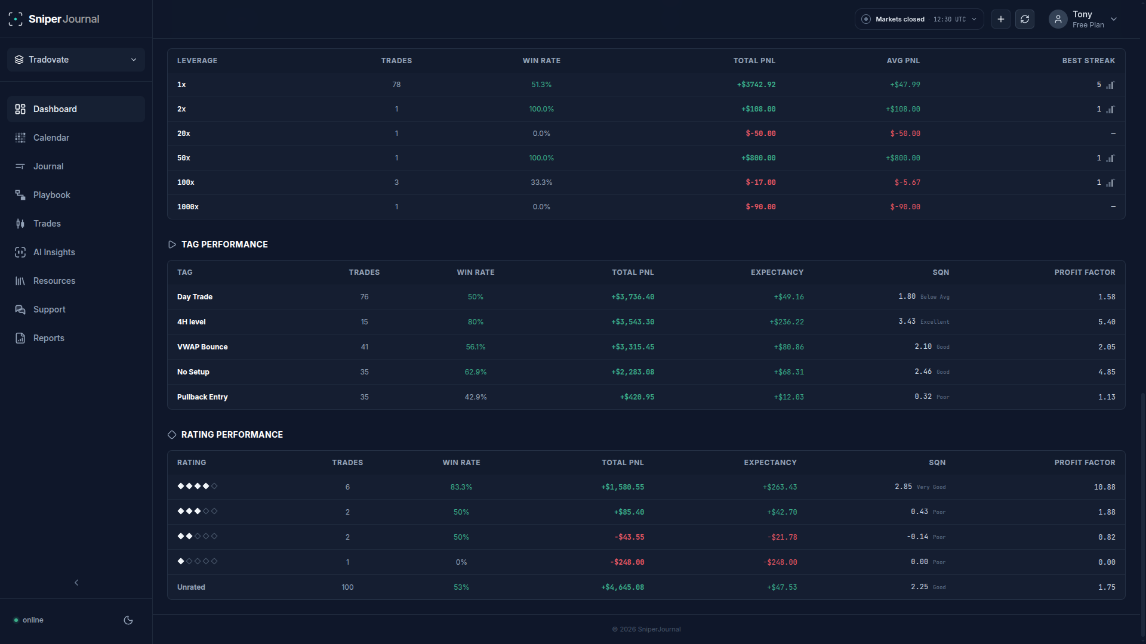Sort leverage table by Total PNL header
This screenshot has width=1146, height=644.
click(754, 61)
